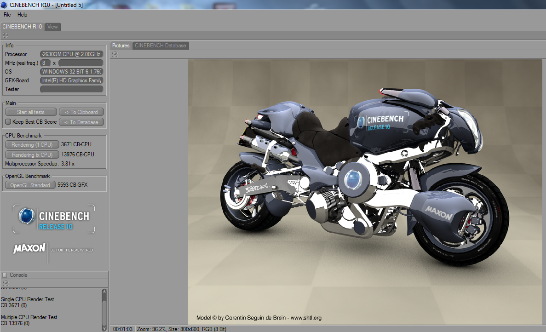Open the CINEBENCH Database tab
The width and height of the screenshot is (546, 332).
point(161,46)
